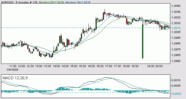Click the 11:30 time axis label
This screenshot has width=186, height=99.
tap(13, 66)
